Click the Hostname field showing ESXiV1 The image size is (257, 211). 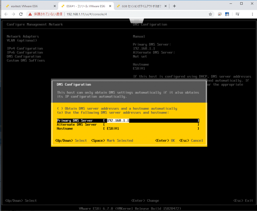(x=128, y=129)
